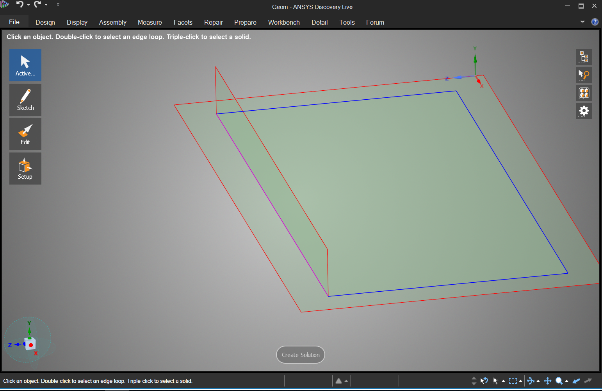Open the four-cube views panel icon
This screenshot has width=602, height=391.
584,93
